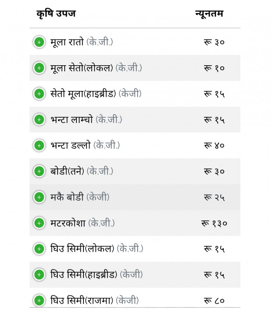Screen dimensions: 271x315
Task: Sort by the कृषि उपज column header
Action: tap(56, 14)
